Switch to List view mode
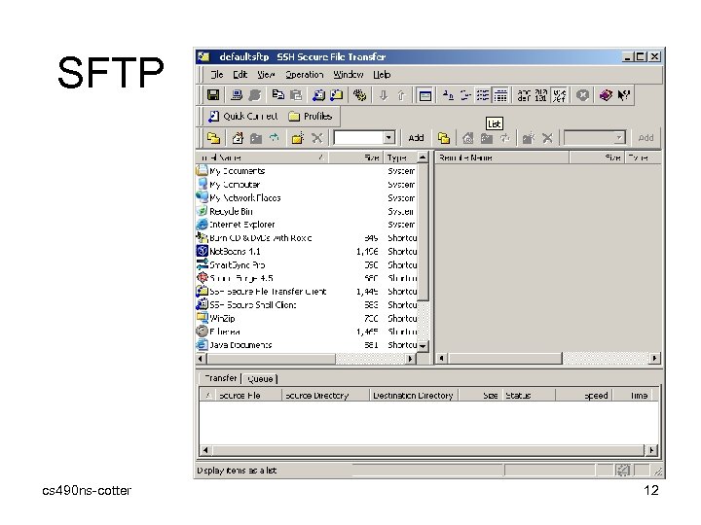The height and width of the screenshot is (525, 701). pyautogui.click(x=483, y=95)
